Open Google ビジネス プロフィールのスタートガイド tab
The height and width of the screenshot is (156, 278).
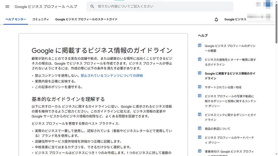tap(86, 19)
